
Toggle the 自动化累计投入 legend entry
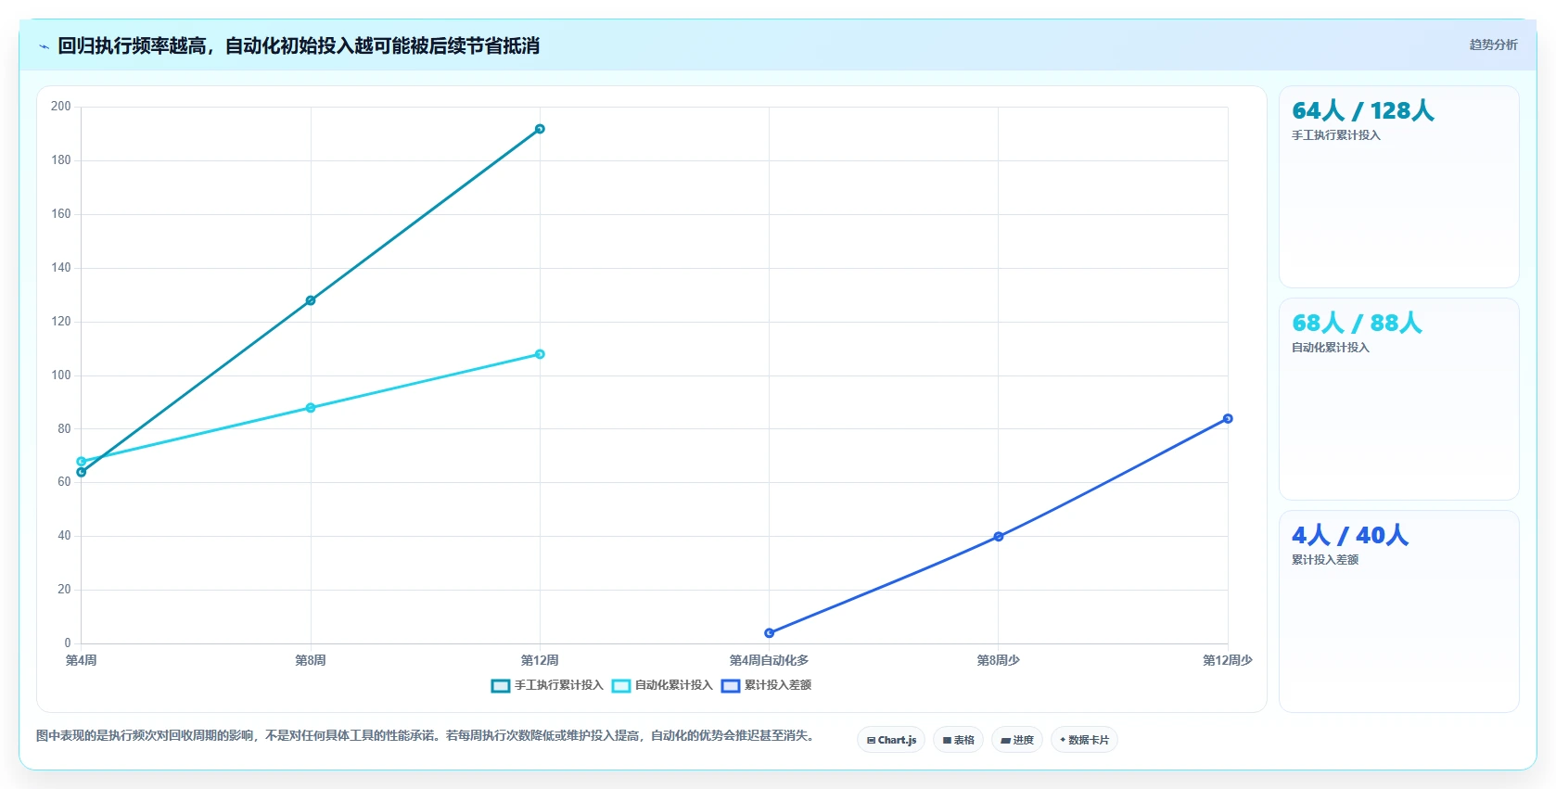point(662,685)
